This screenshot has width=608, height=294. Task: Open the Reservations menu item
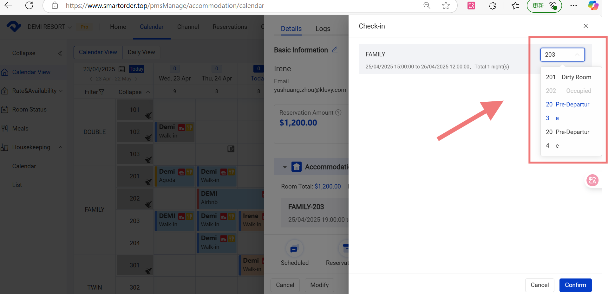point(230,27)
